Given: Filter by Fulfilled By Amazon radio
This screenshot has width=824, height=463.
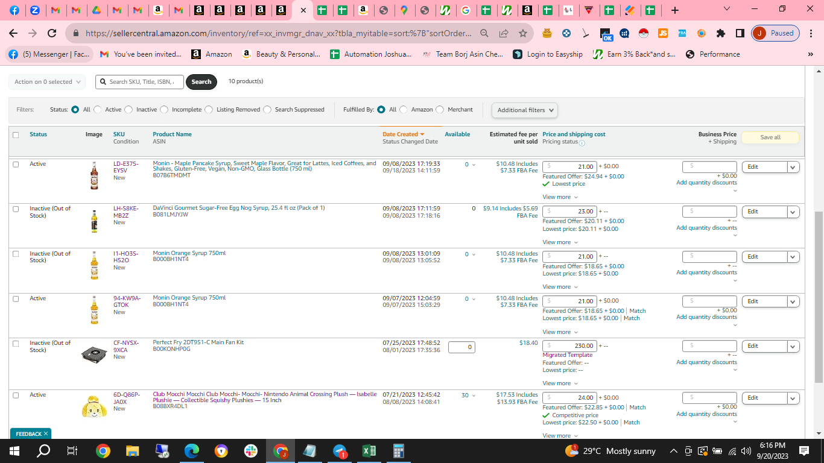Looking at the screenshot, I should [x=404, y=110].
